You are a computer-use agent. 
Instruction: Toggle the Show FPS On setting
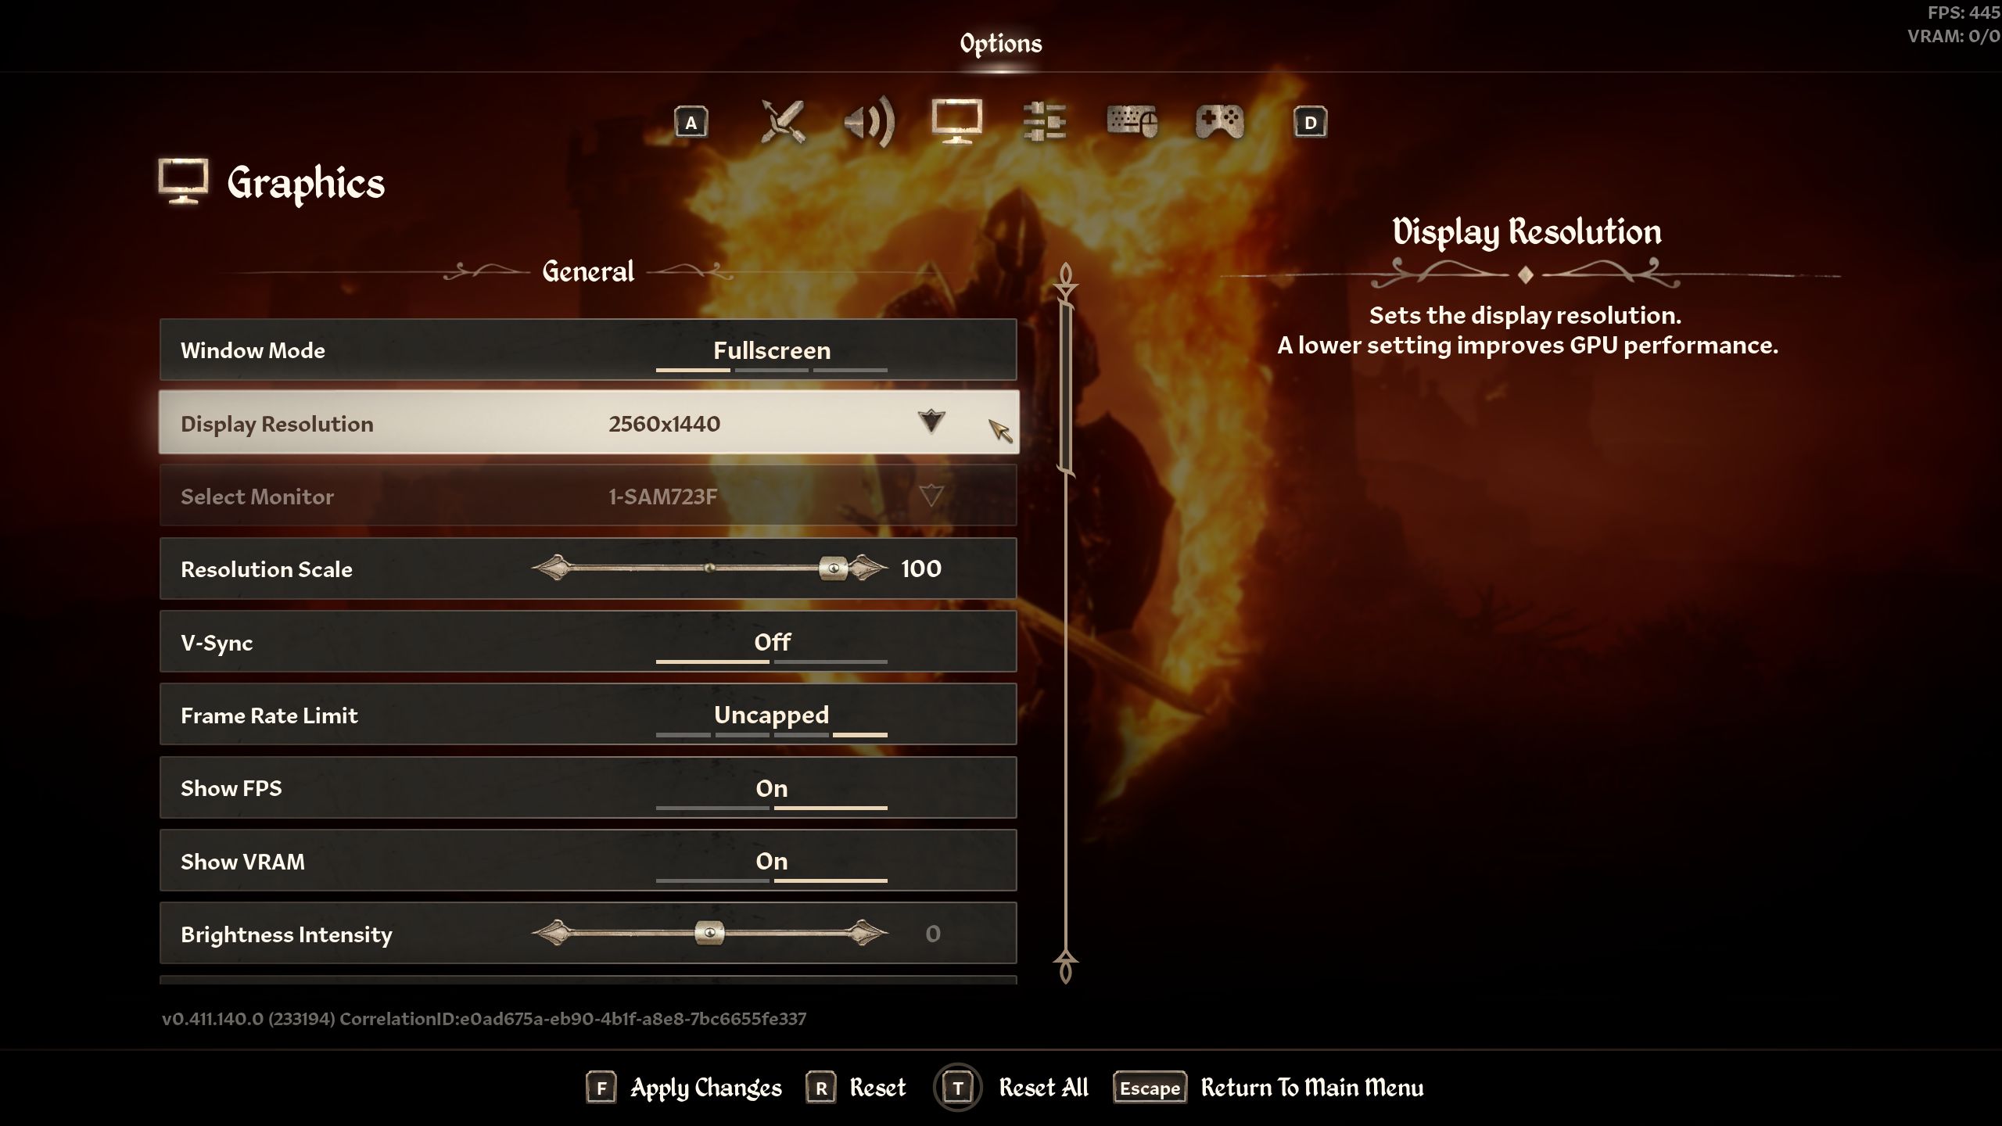tap(771, 789)
